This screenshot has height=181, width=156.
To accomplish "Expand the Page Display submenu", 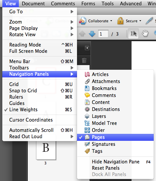I will [x=40, y=28].
